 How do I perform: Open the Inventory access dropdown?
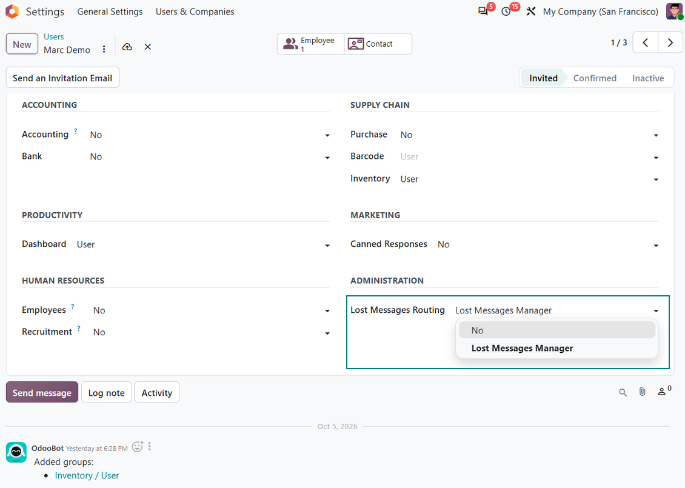(x=529, y=179)
